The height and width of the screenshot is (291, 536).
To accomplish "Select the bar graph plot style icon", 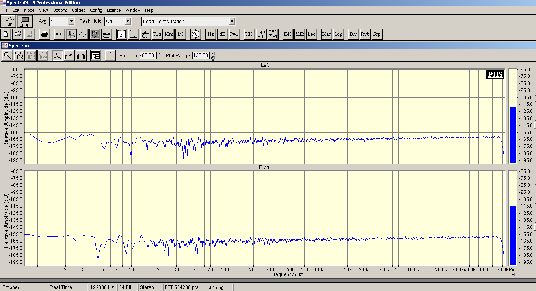I will click(81, 55).
